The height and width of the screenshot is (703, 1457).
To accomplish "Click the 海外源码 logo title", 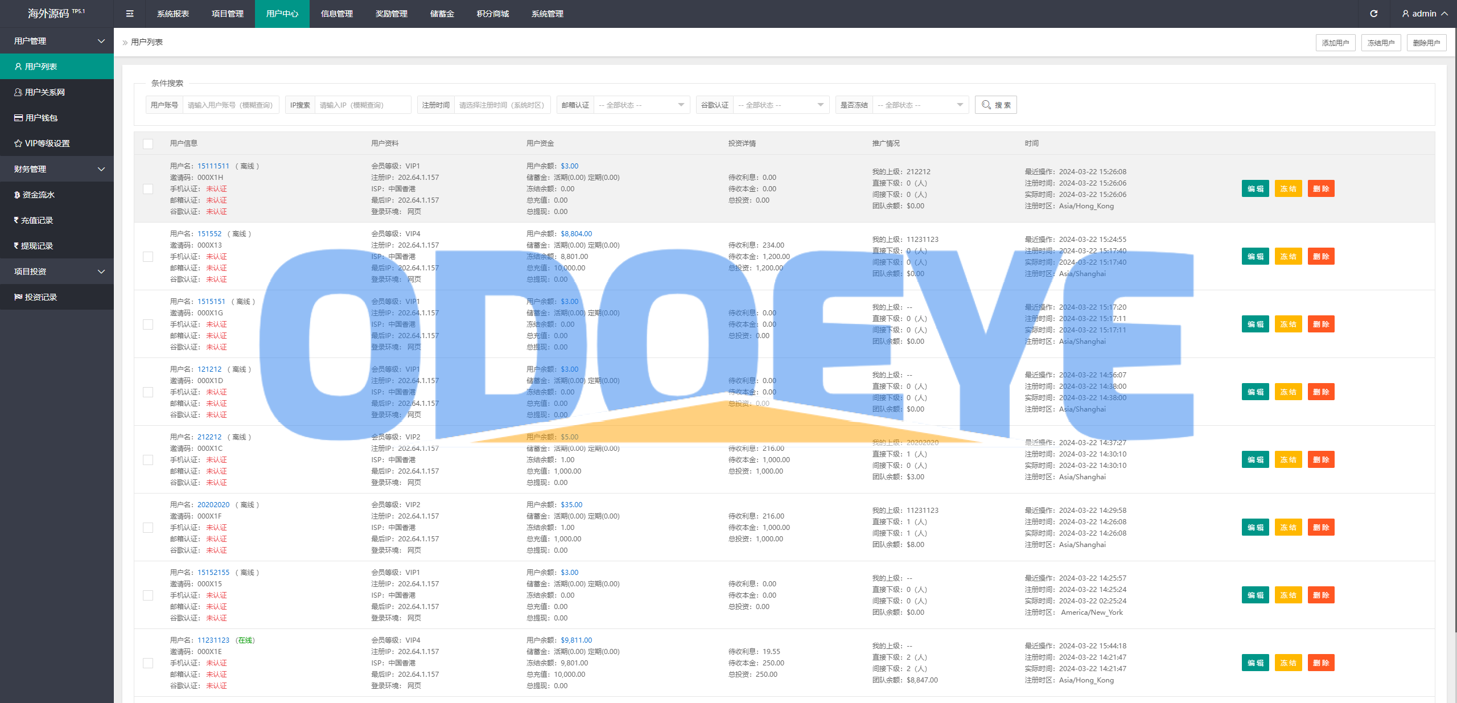I will pyautogui.click(x=56, y=13).
